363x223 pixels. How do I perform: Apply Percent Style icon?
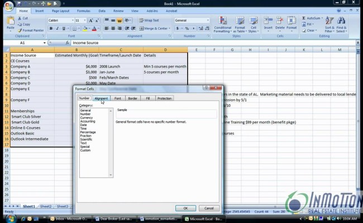[x=187, y=28]
